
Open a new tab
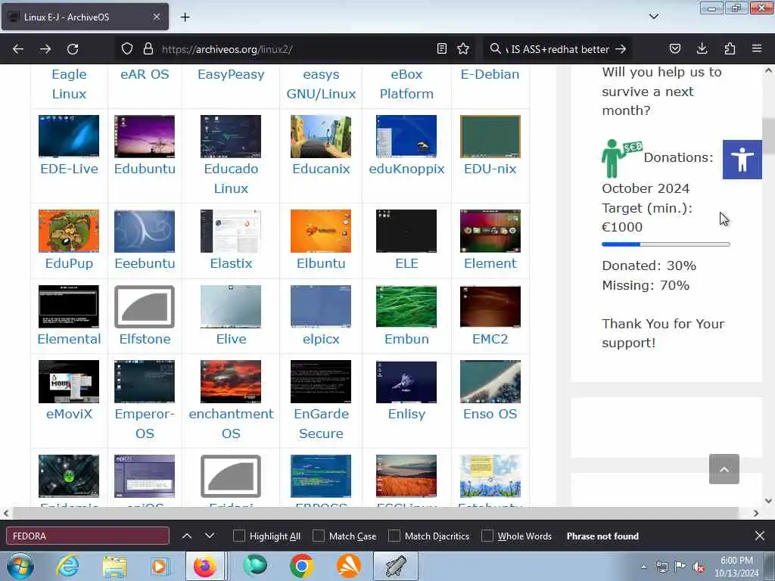[185, 17]
